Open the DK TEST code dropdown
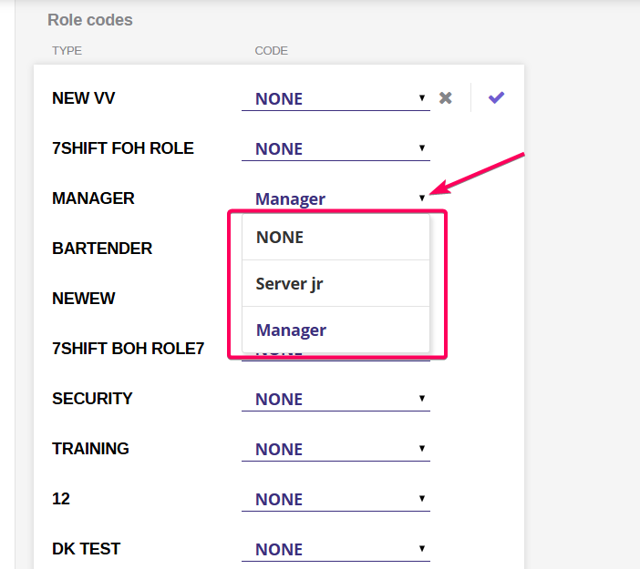This screenshot has width=640, height=569. click(335, 549)
